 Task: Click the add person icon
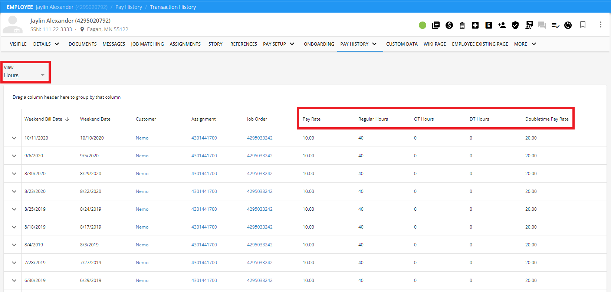click(x=502, y=25)
